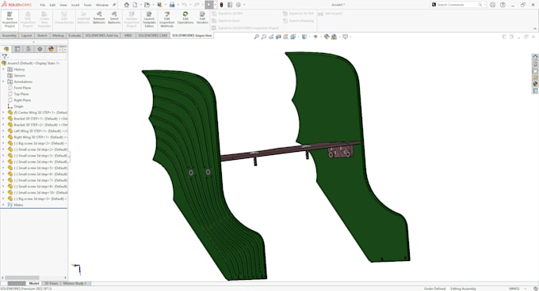
Task: Select the Motion Study 1 tab
Action: click(75, 283)
